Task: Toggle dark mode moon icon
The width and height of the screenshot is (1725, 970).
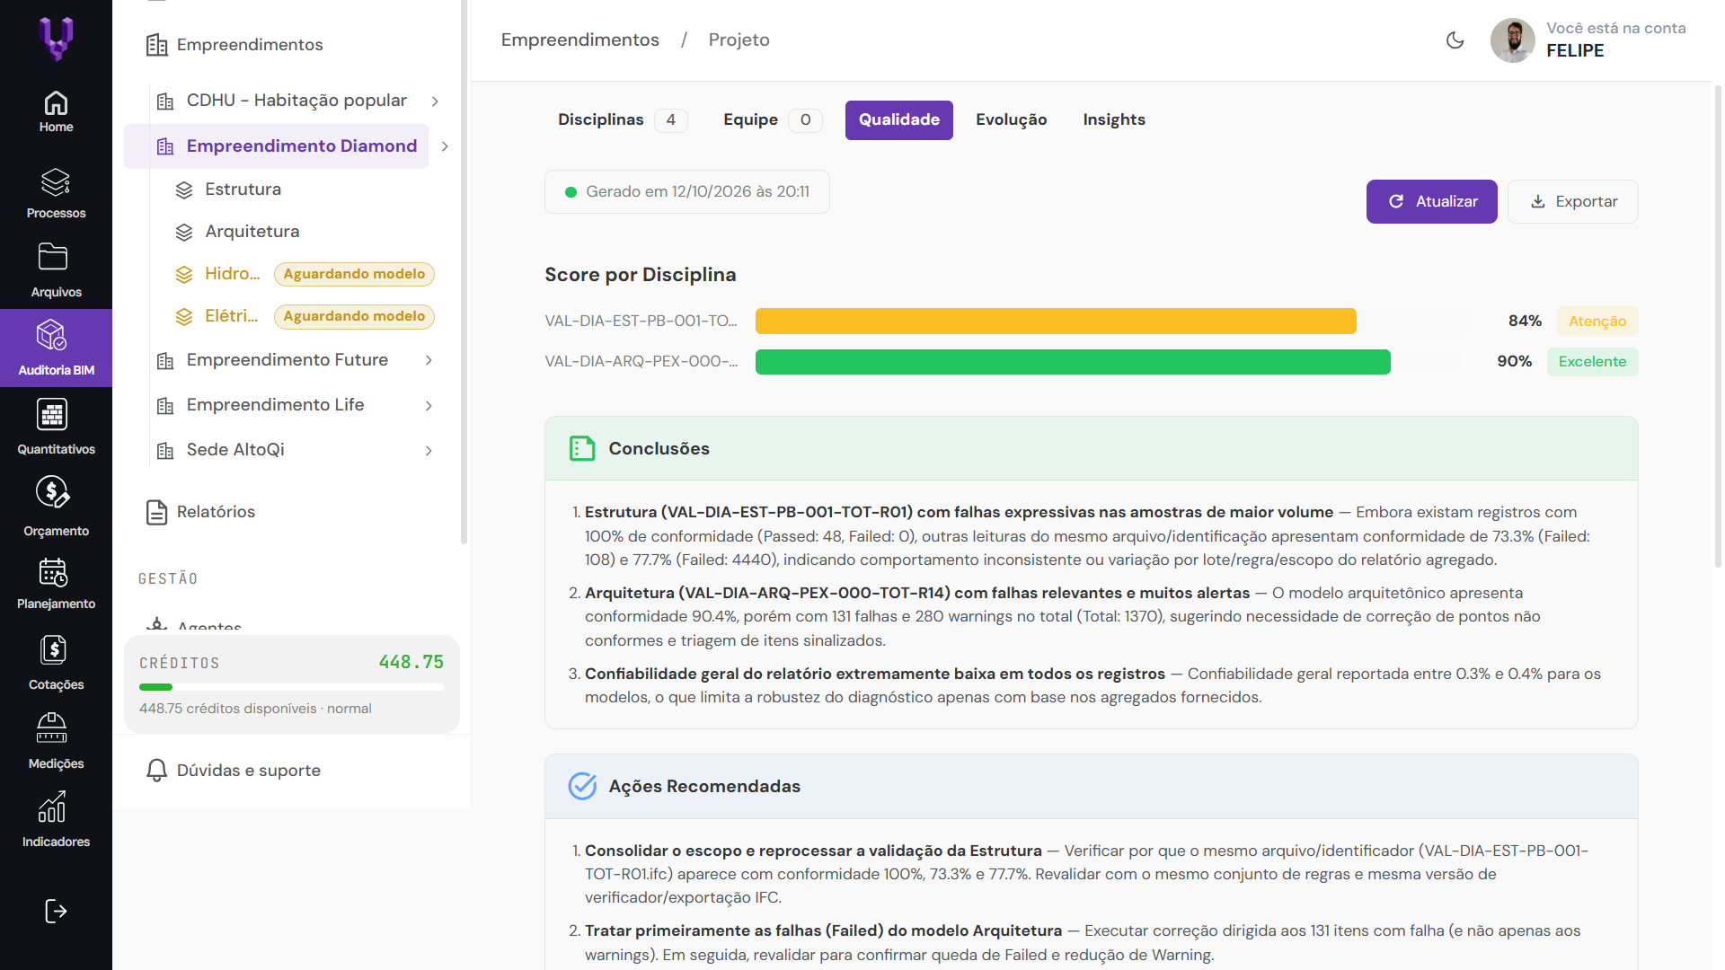Action: [1455, 40]
